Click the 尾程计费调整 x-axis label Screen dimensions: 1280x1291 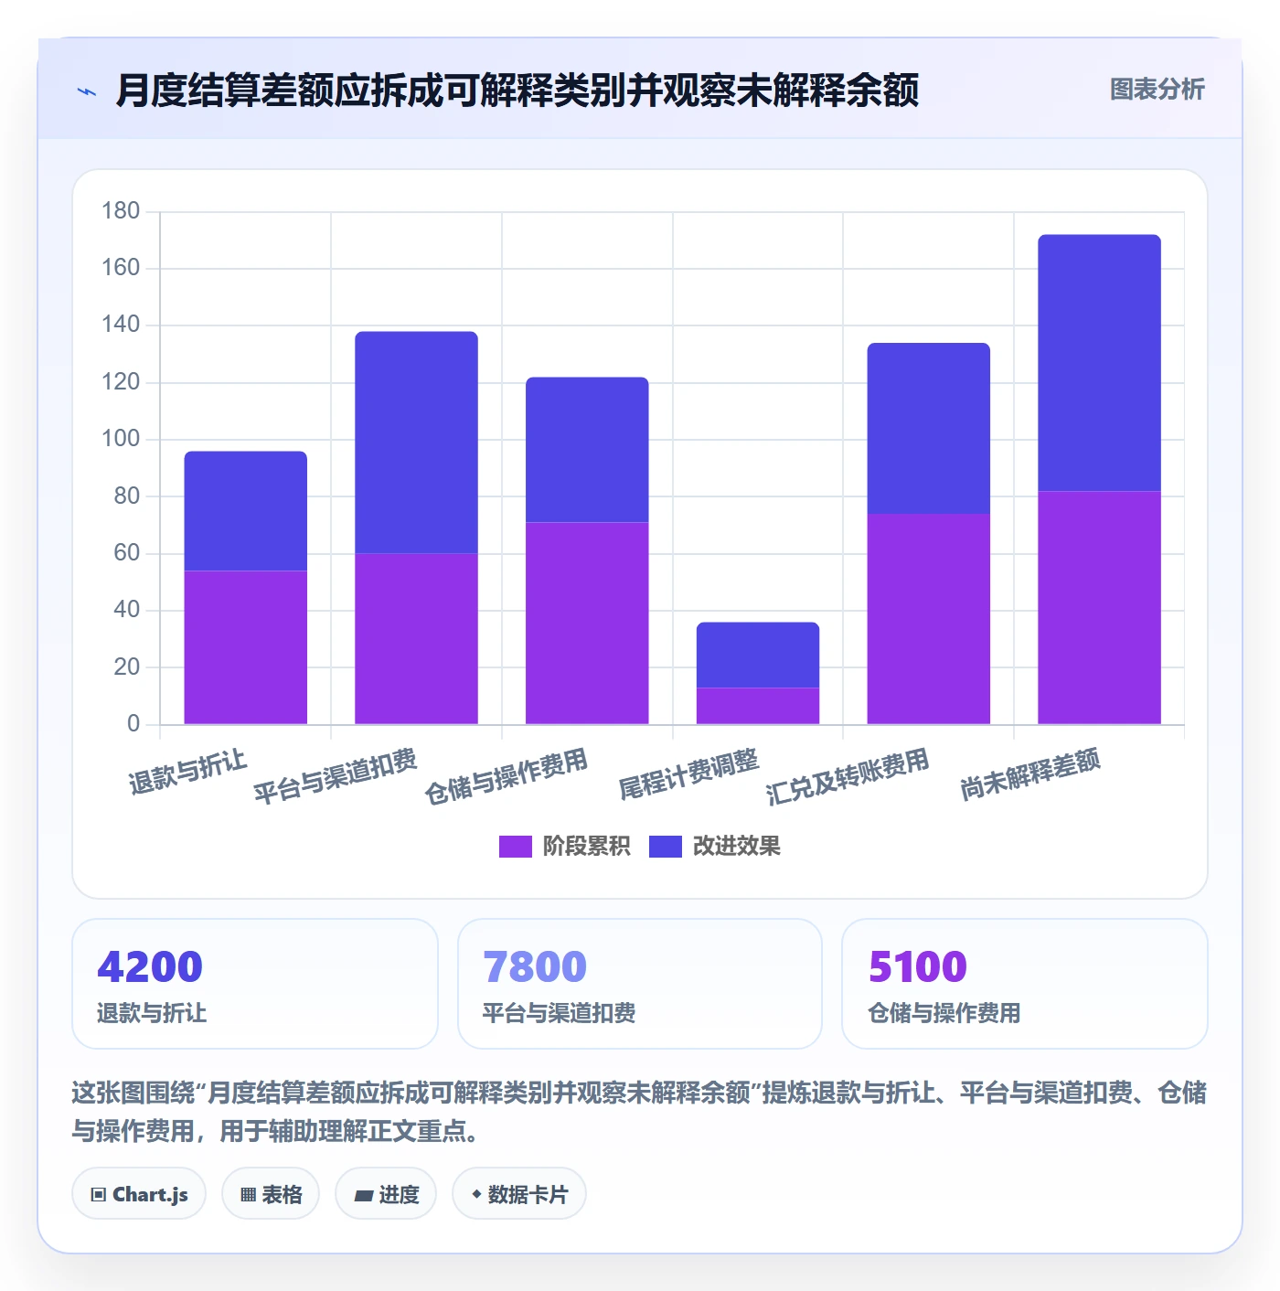[x=689, y=774]
